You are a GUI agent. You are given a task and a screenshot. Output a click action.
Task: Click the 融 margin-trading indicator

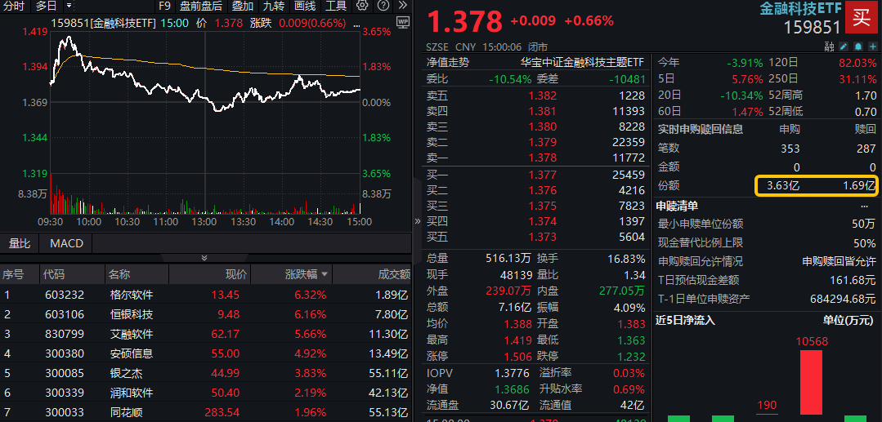(829, 46)
